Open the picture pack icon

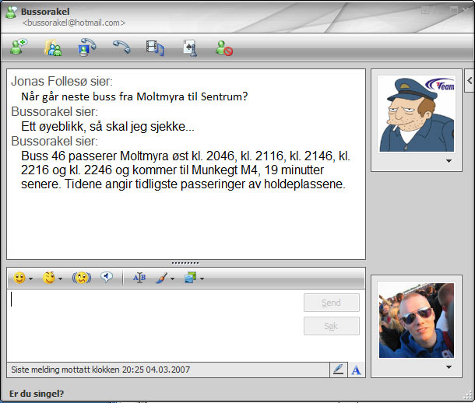point(190,278)
